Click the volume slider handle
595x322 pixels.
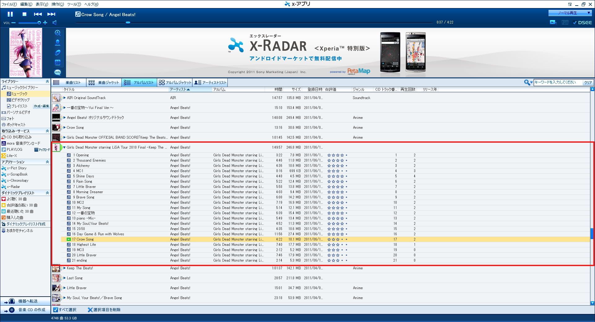[x=39, y=23]
